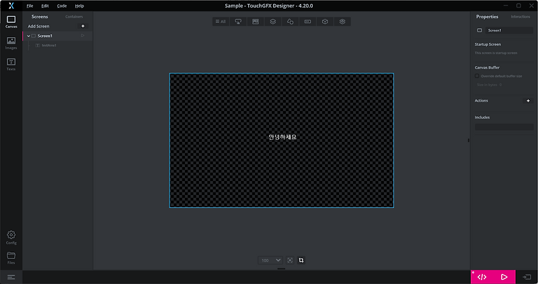
Task: Click 'This screen is startup screen' text
Action: pos(496,53)
